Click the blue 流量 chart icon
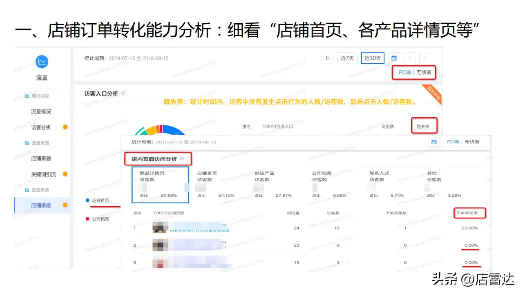This screenshot has width=523, height=294. pyautogui.click(x=42, y=62)
